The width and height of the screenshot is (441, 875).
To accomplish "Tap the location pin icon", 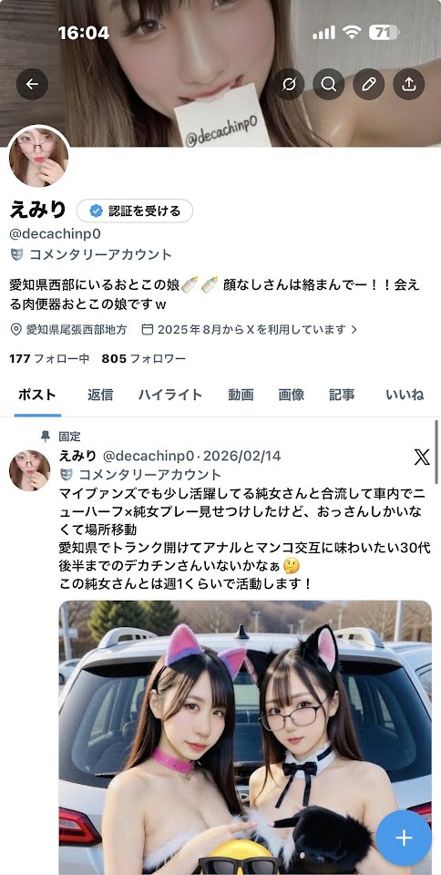I will tap(16, 330).
